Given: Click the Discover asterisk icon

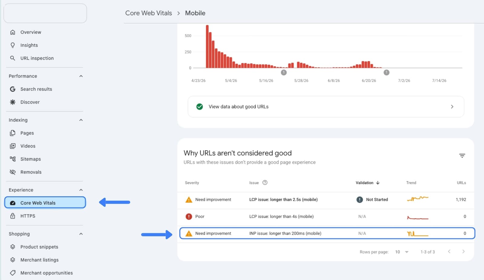Looking at the screenshot, I should pyautogui.click(x=12, y=102).
